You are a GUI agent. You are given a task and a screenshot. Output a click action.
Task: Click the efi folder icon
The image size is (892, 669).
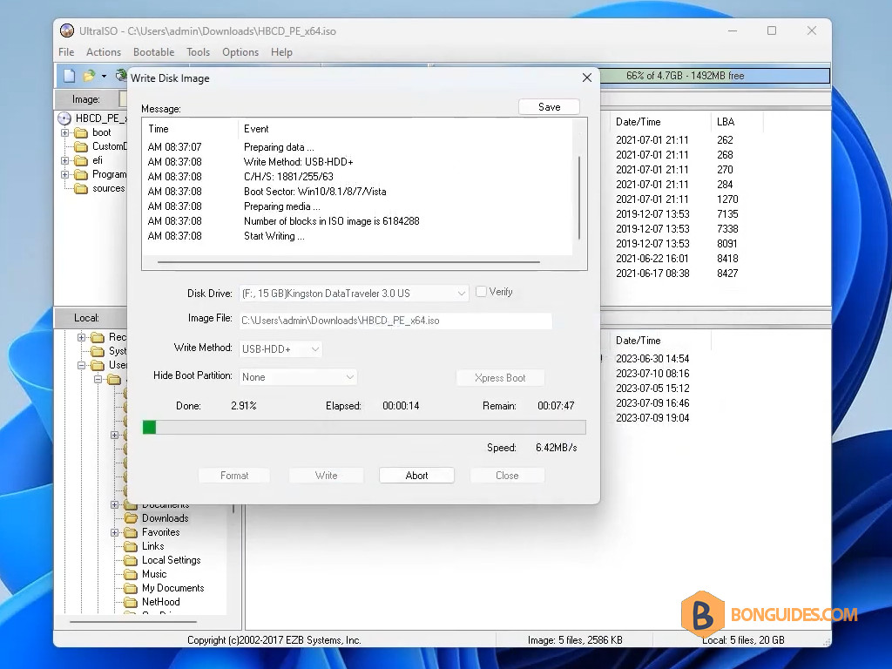pos(81,160)
